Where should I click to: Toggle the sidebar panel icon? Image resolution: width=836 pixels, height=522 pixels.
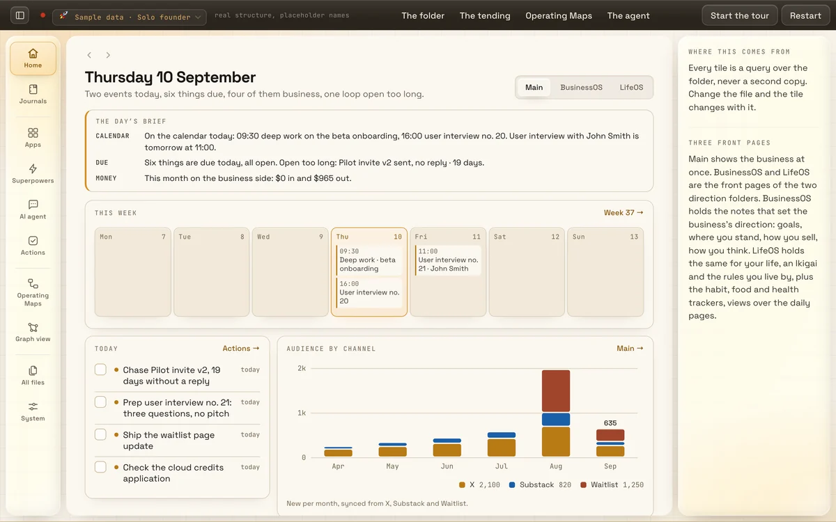(x=20, y=15)
